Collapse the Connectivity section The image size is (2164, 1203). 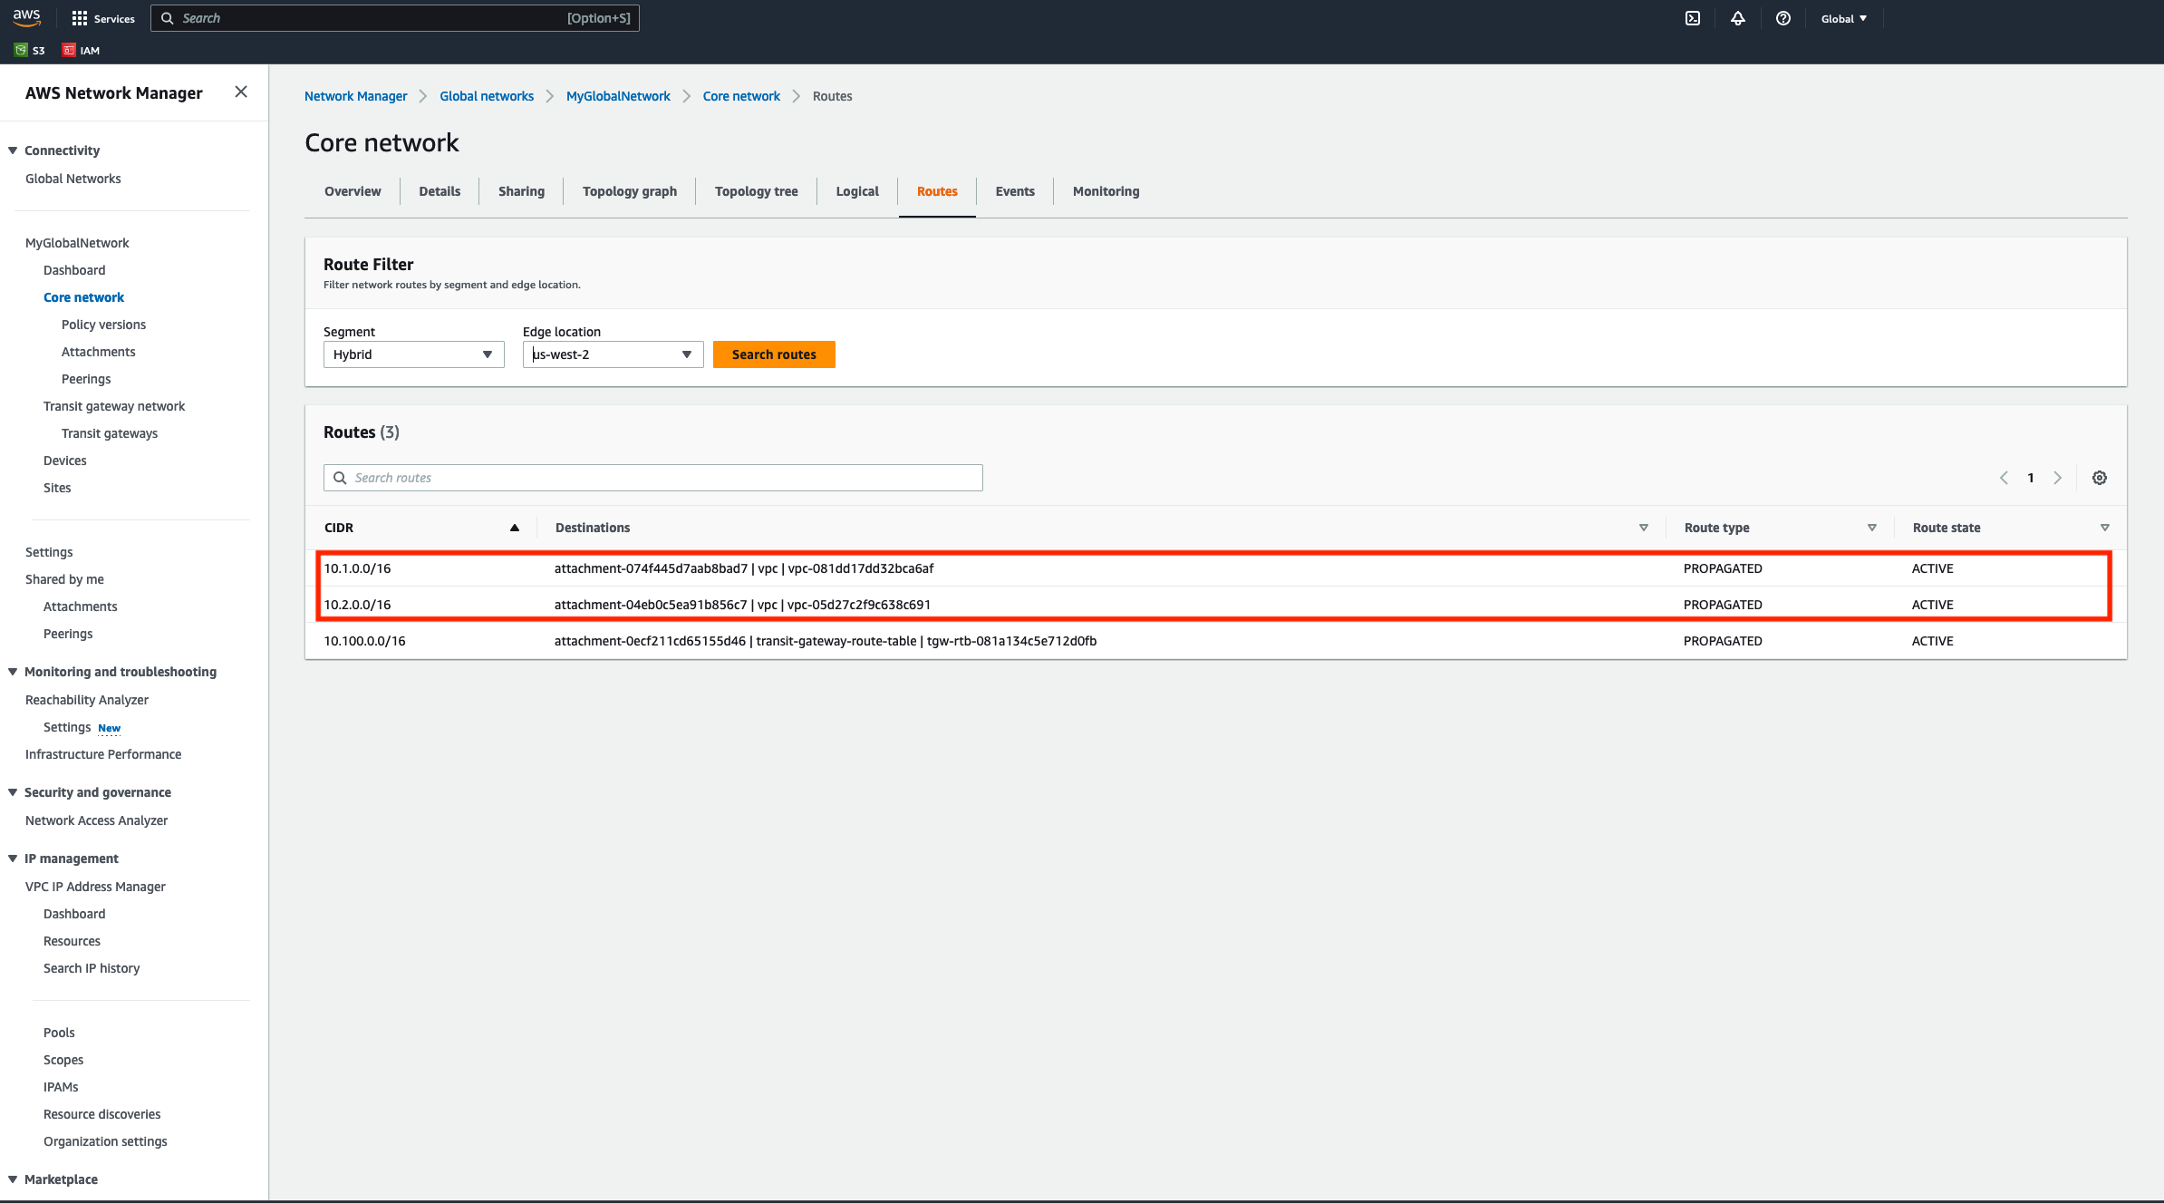pos(12,150)
